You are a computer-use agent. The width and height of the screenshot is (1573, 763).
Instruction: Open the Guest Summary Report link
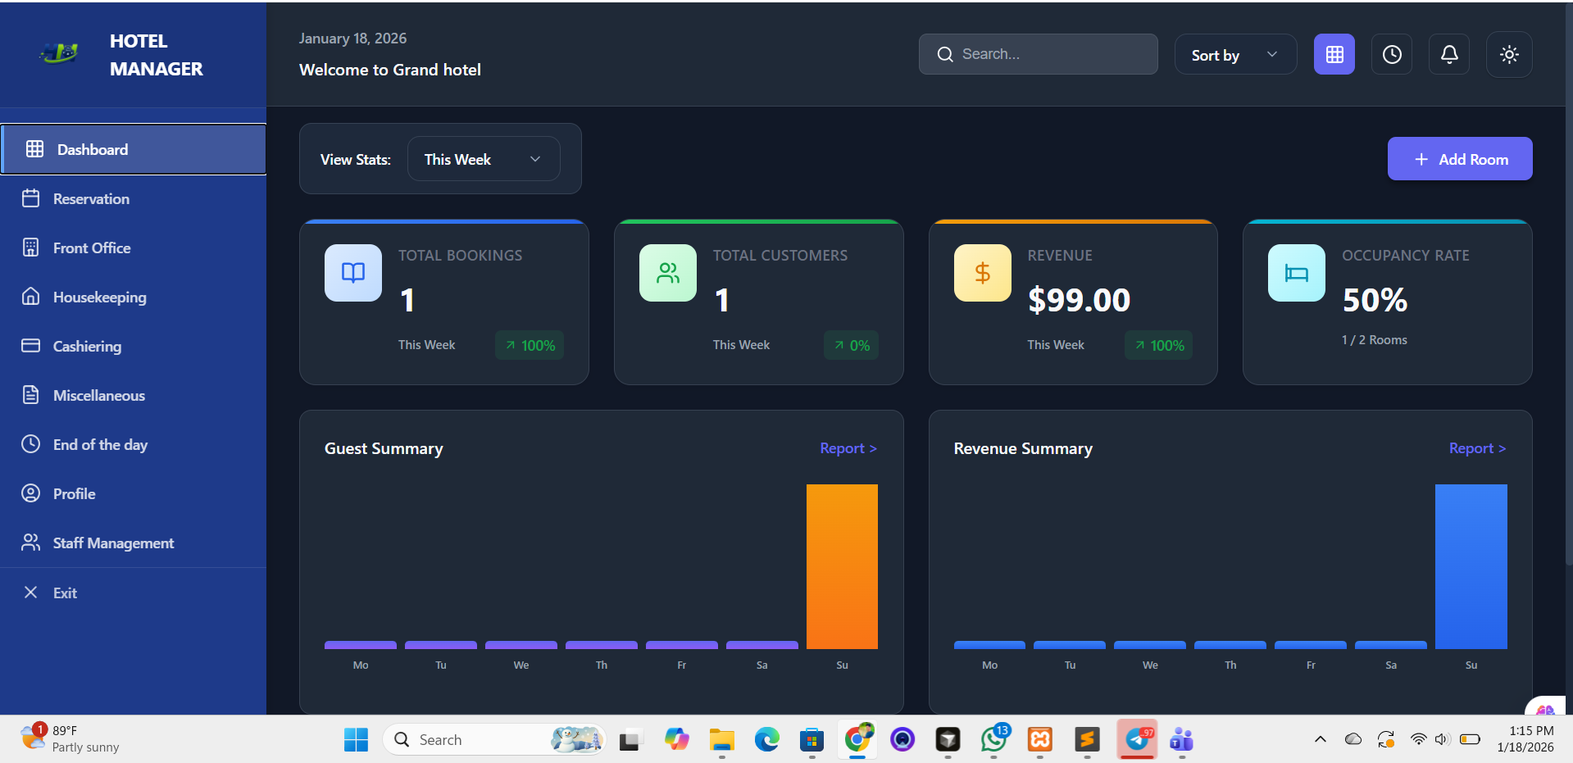coord(848,448)
